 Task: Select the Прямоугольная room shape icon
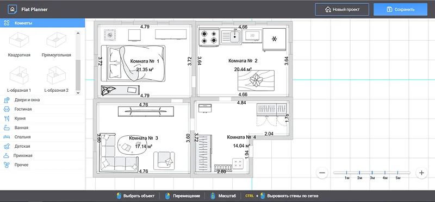(x=57, y=40)
